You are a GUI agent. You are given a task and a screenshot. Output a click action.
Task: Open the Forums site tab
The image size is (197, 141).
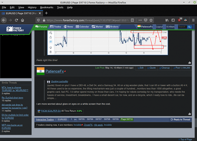pyautogui.click(x=41, y=27)
